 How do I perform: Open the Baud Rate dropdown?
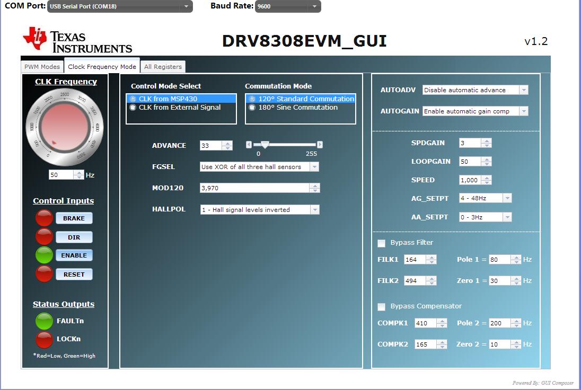click(288, 6)
